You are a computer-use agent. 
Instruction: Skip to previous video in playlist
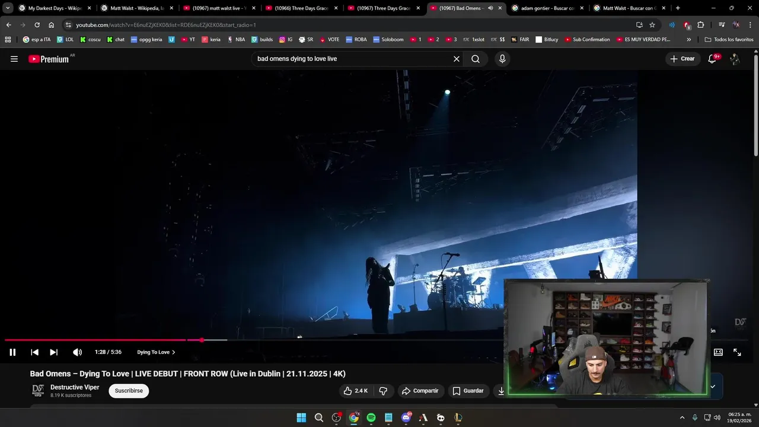tap(34, 352)
